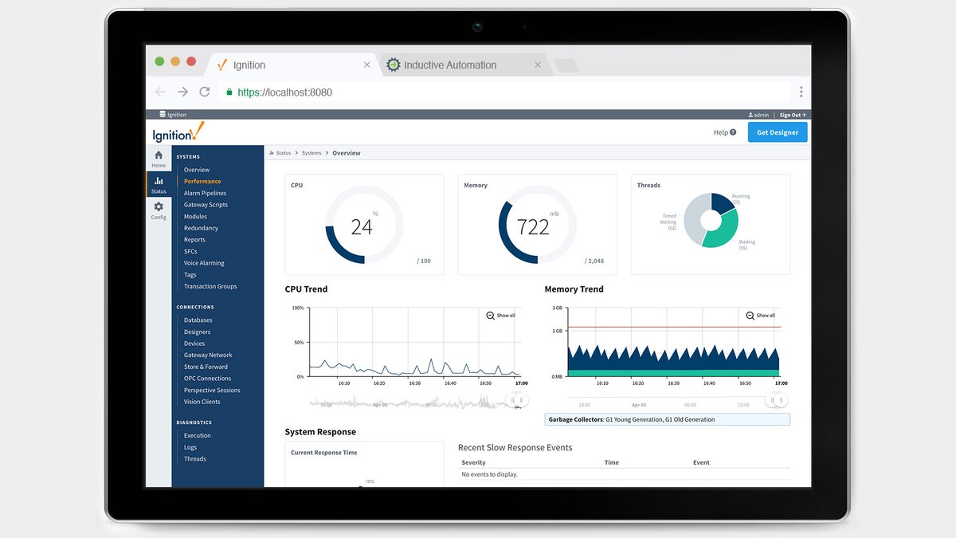956x538 pixels.
Task: Open the Config gear section
Action: [x=159, y=210]
